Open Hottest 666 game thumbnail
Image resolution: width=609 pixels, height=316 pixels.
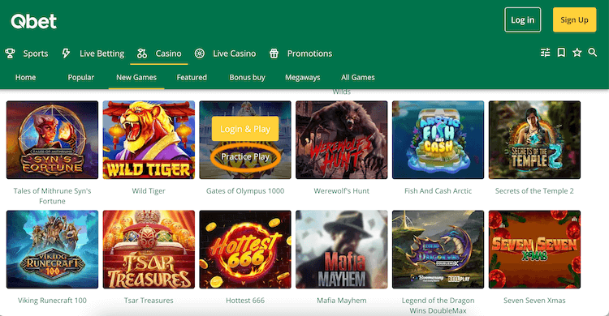[x=245, y=250]
